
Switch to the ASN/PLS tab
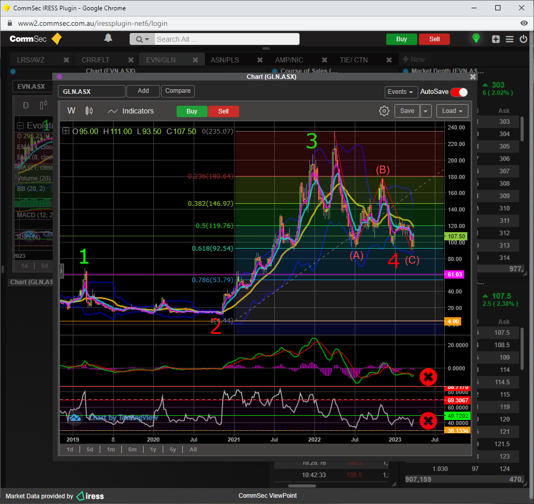coord(225,60)
